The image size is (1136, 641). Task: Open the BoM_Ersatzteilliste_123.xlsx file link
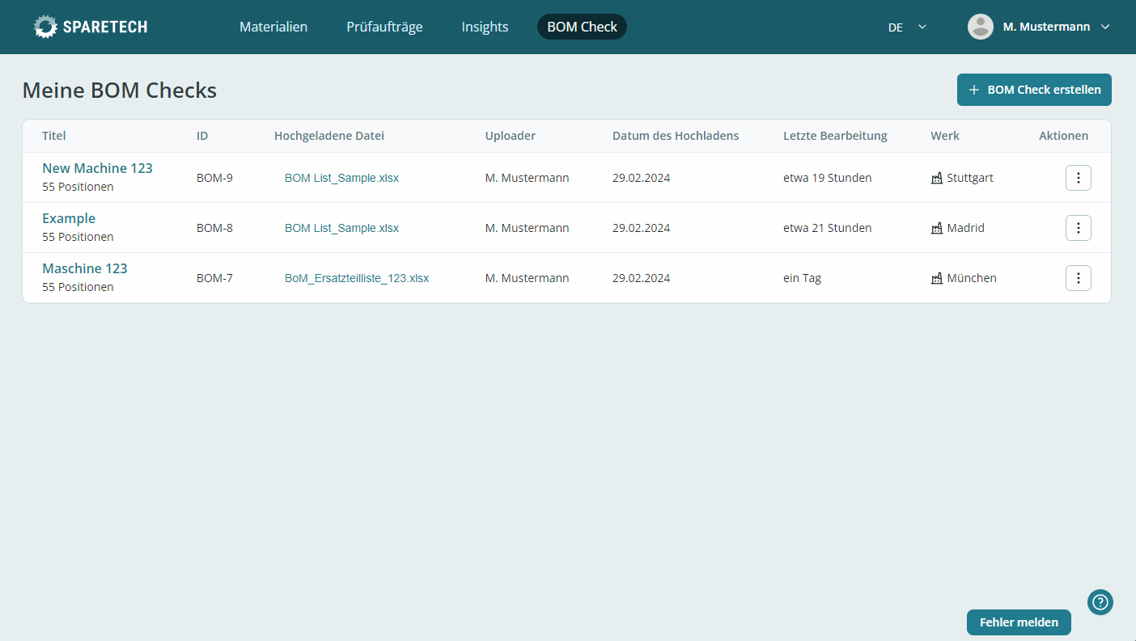(x=357, y=278)
